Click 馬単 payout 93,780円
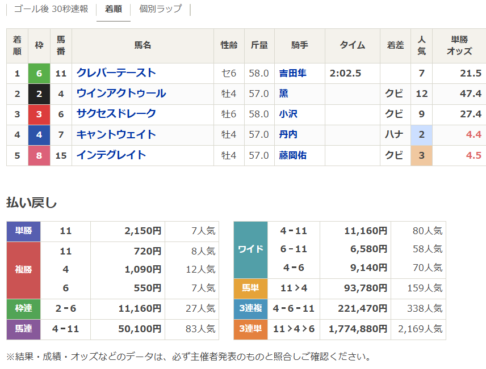 click(366, 288)
